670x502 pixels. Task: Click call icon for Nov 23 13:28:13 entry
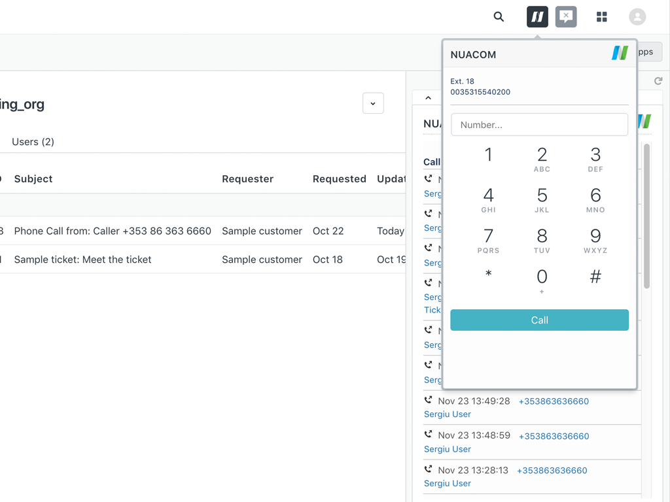429,469
